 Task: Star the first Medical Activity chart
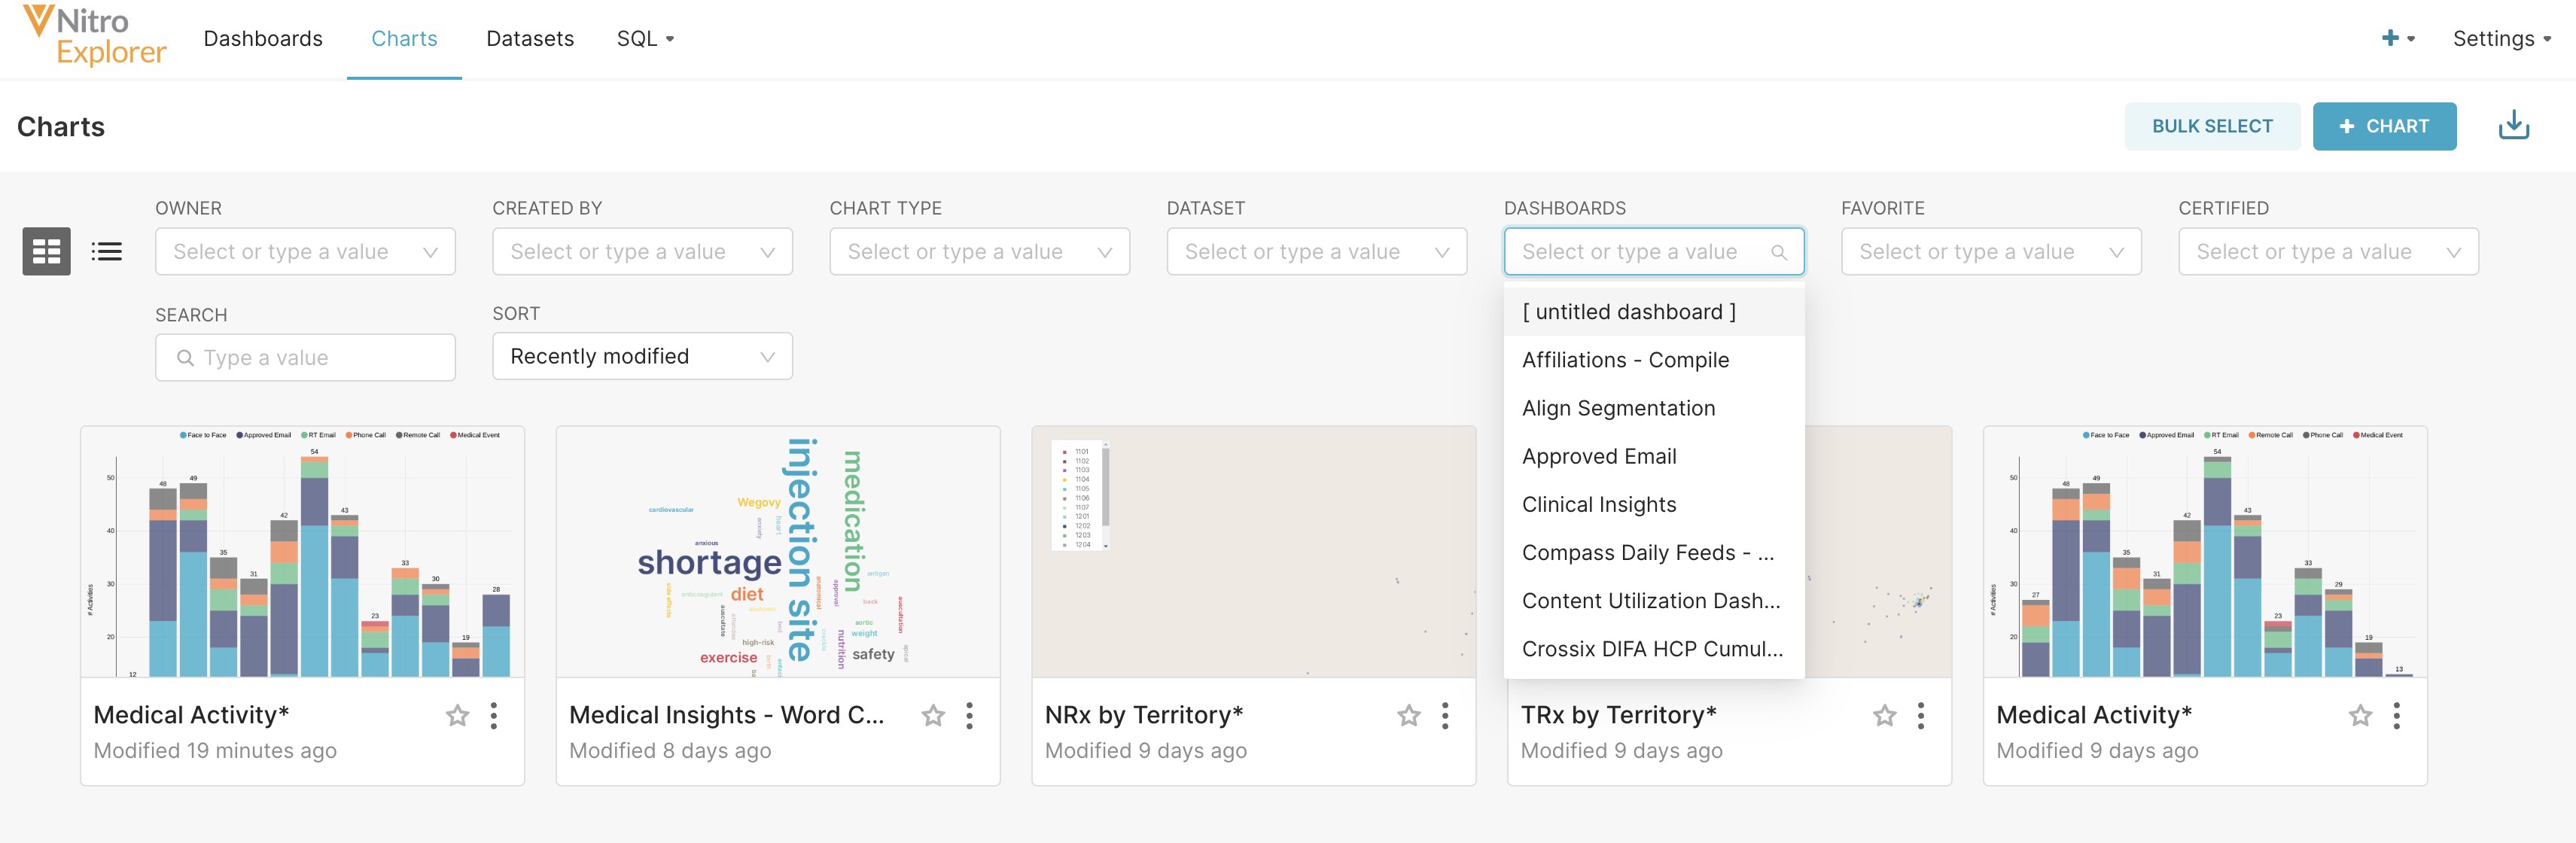(x=457, y=715)
